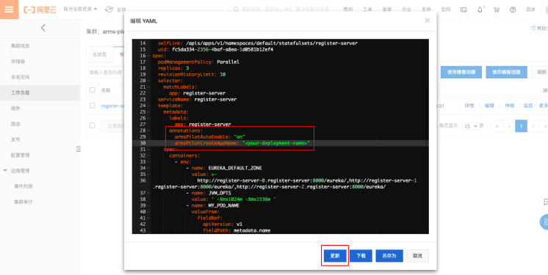
Task: Click 使用模板创建 button
Action: 506,72
